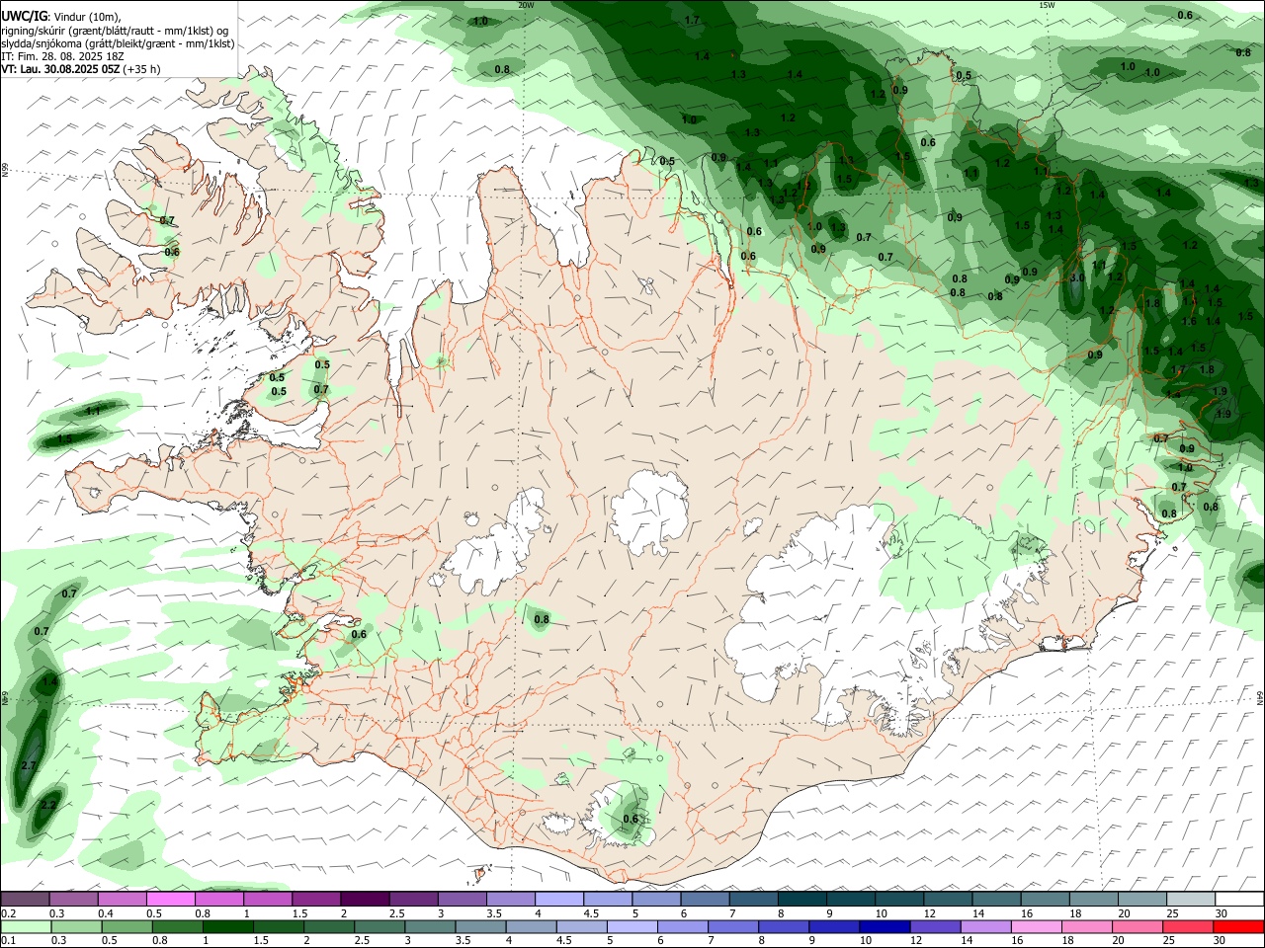Click the '15W' longitude label at top
Screen dimensions: 1265x948
(x=1047, y=5)
